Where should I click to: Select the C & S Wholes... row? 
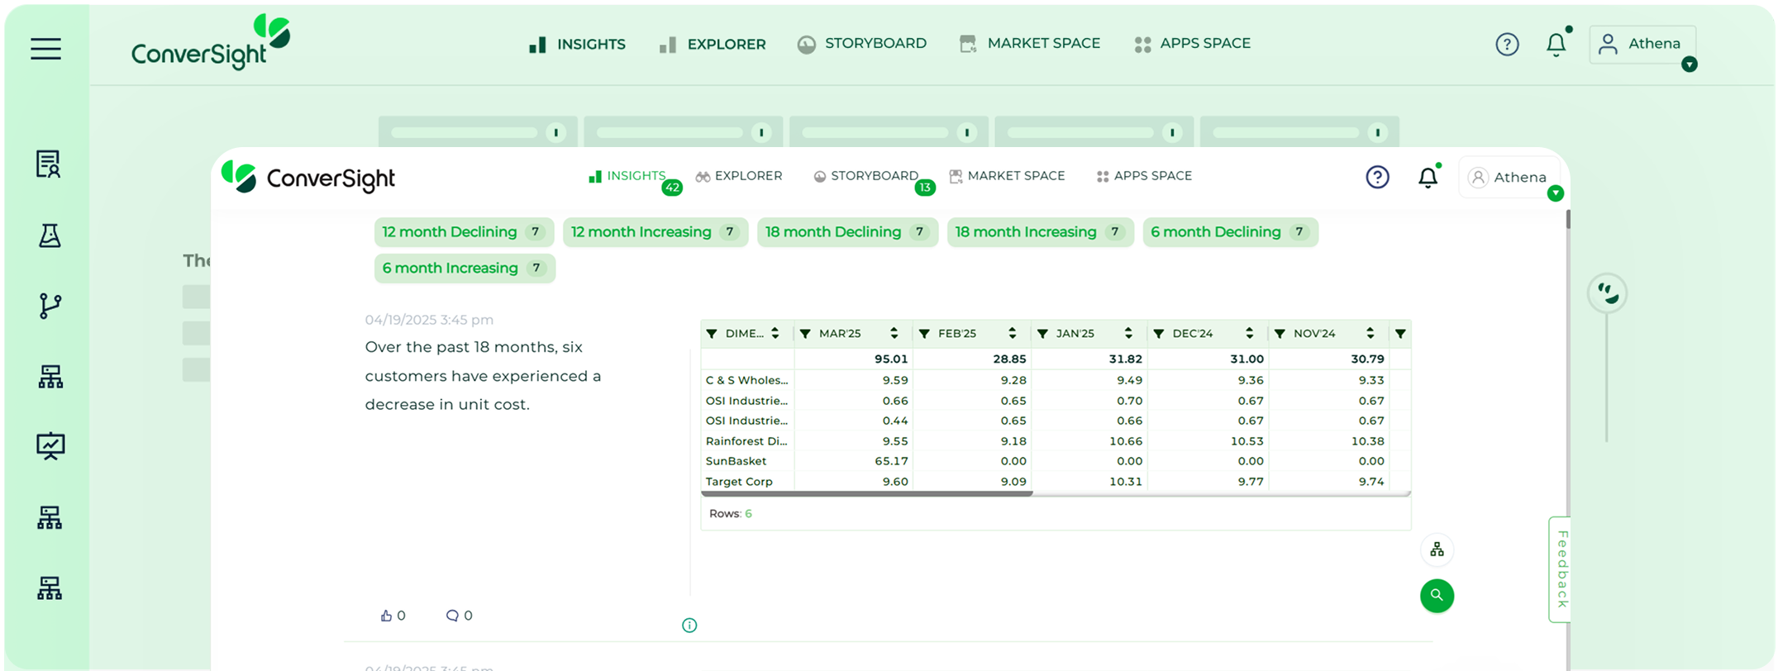click(1055, 380)
